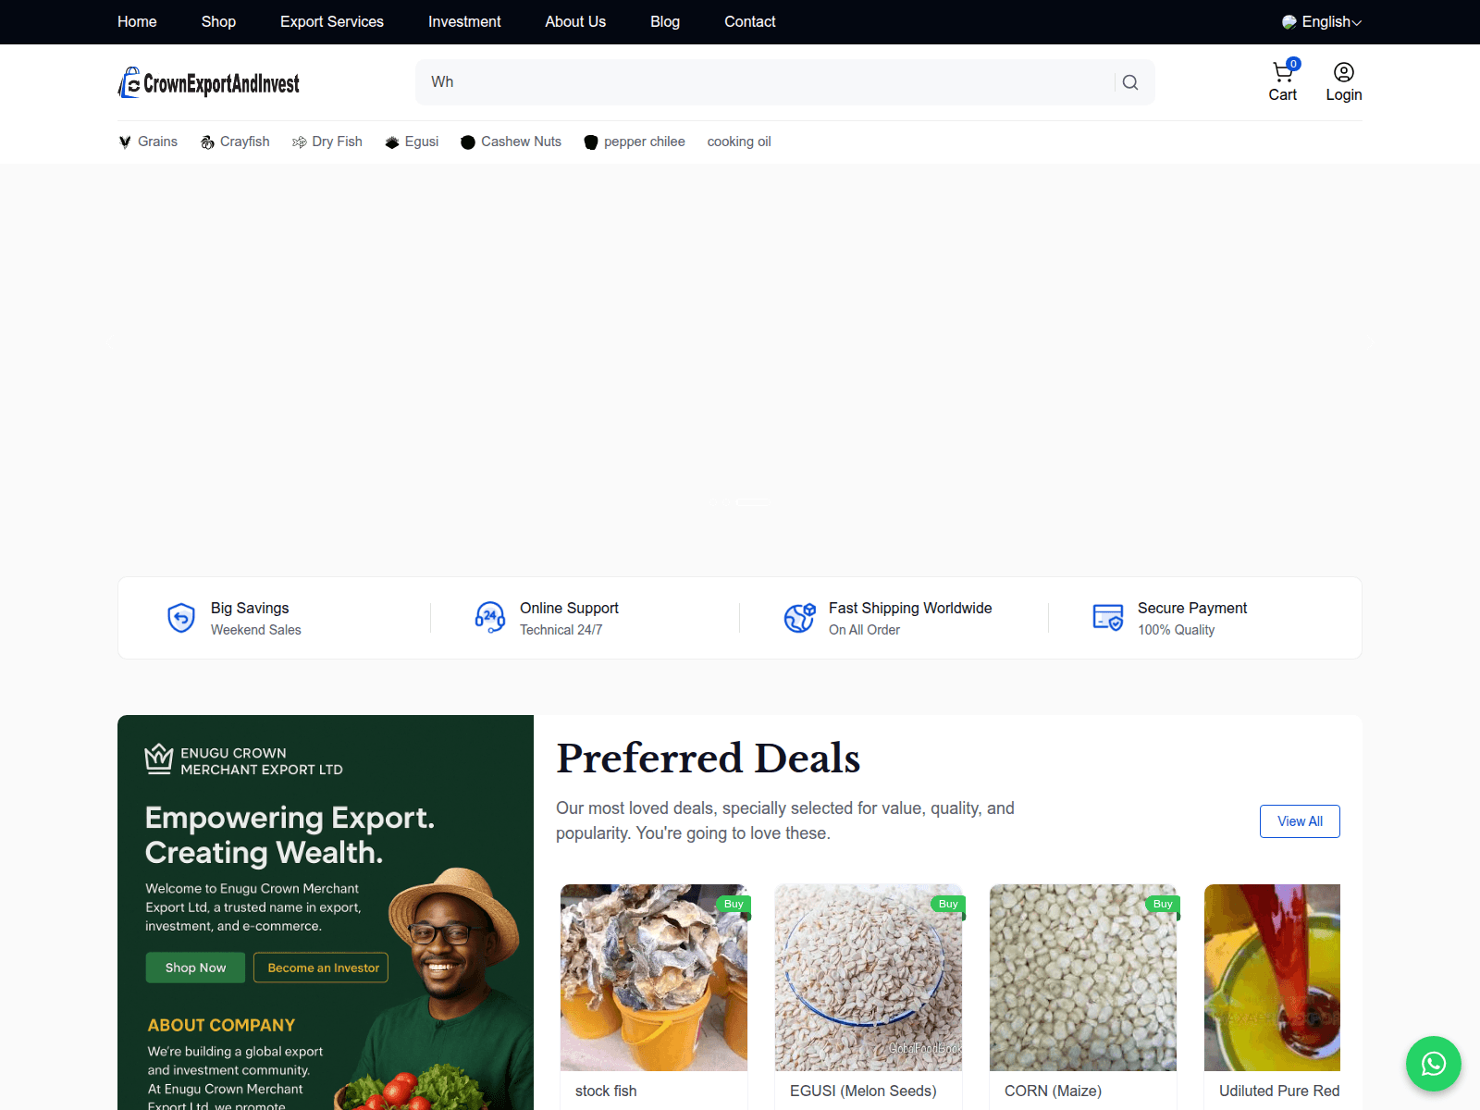Screen dimensions: 1480x1110
Task: Click Buy badge on EGUSI product
Action: pos(947,904)
